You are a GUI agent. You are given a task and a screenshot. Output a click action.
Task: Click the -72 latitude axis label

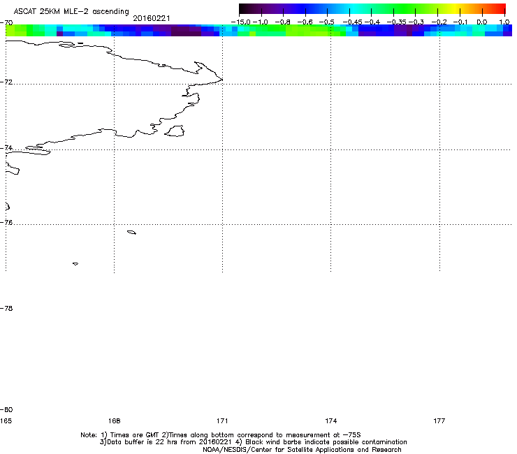[6, 82]
